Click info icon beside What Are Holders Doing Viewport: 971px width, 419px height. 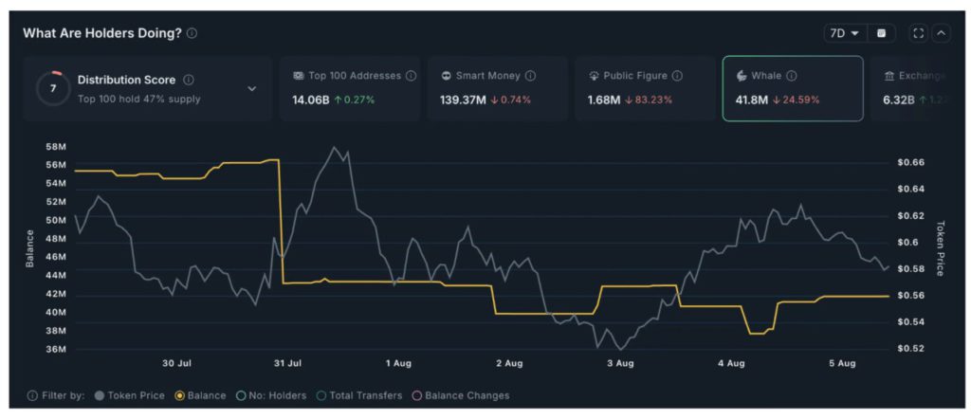(192, 33)
